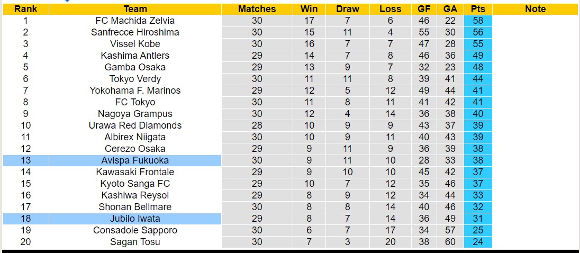Click the Kashima Antlers team name
Screen dimensions: 580x253
click(135, 56)
